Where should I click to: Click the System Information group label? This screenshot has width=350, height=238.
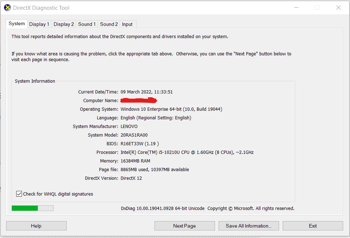(35, 81)
